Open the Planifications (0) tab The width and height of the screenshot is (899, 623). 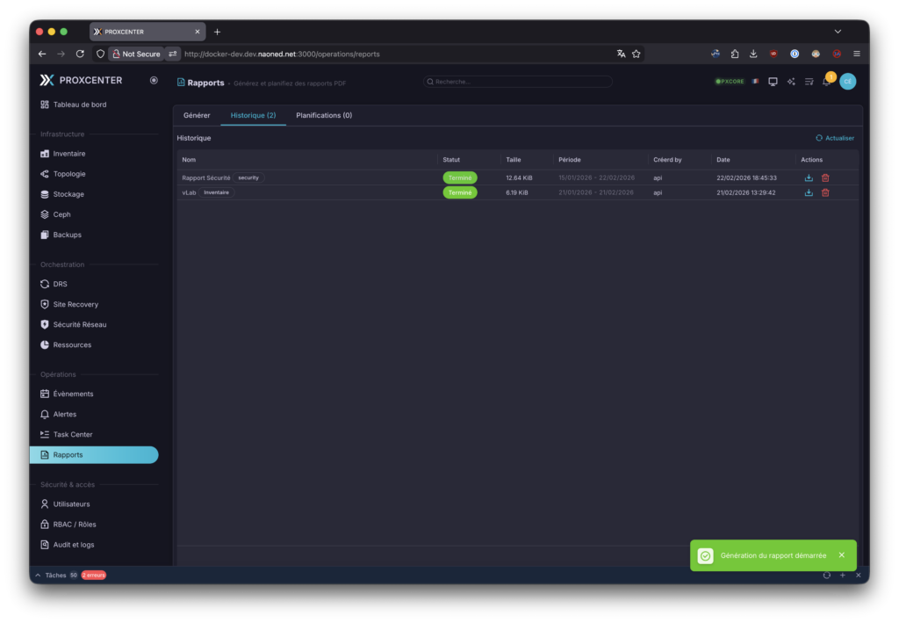tap(324, 115)
